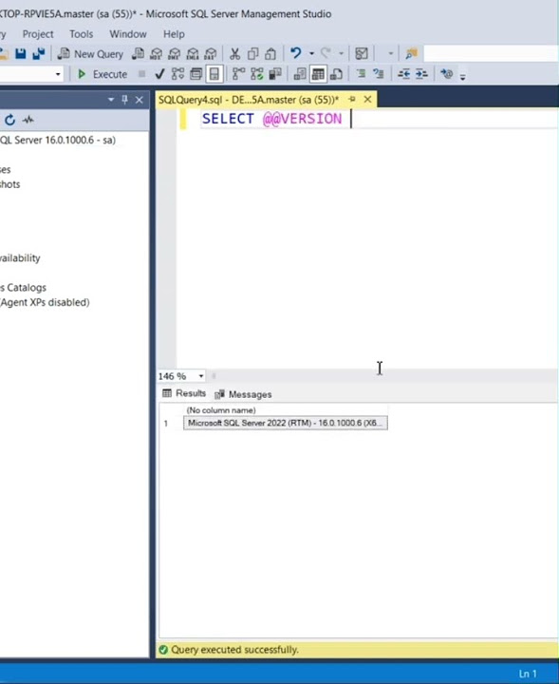Open a New Query window
Image resolution: width=559 pixels, height=684 pixels.
coord(90,53)
